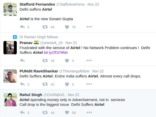Image resolution: width=156 pixels, height=117 pixels.
Task: Like PUNdit RaveShankar's tweet
Action: coord(67,84)
